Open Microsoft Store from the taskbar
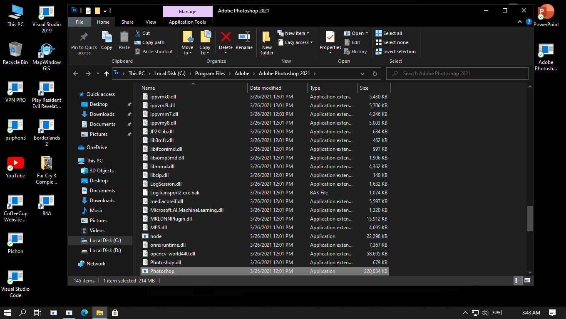This screenshot has height=319, width=566. (115, 312)
